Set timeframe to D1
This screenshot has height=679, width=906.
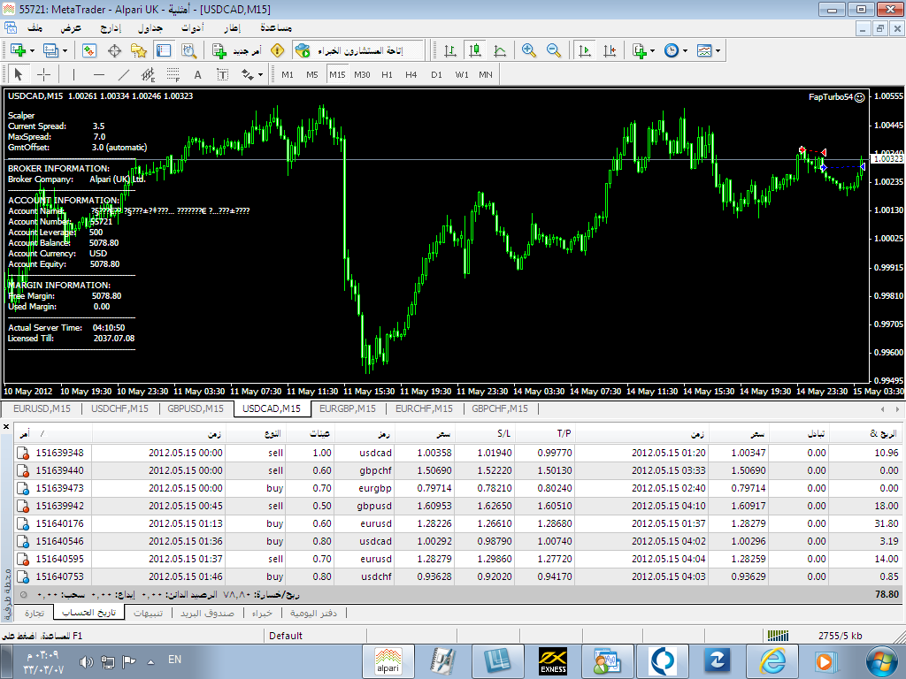(x=436, y=74)
